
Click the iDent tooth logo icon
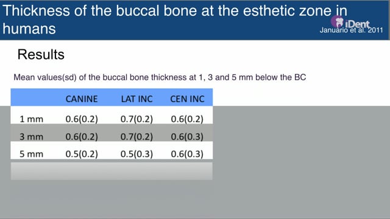click(x=337, y=22)
